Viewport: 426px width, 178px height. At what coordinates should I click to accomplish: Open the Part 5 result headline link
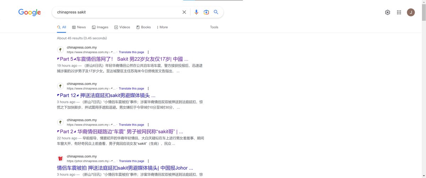click(122, 59)
